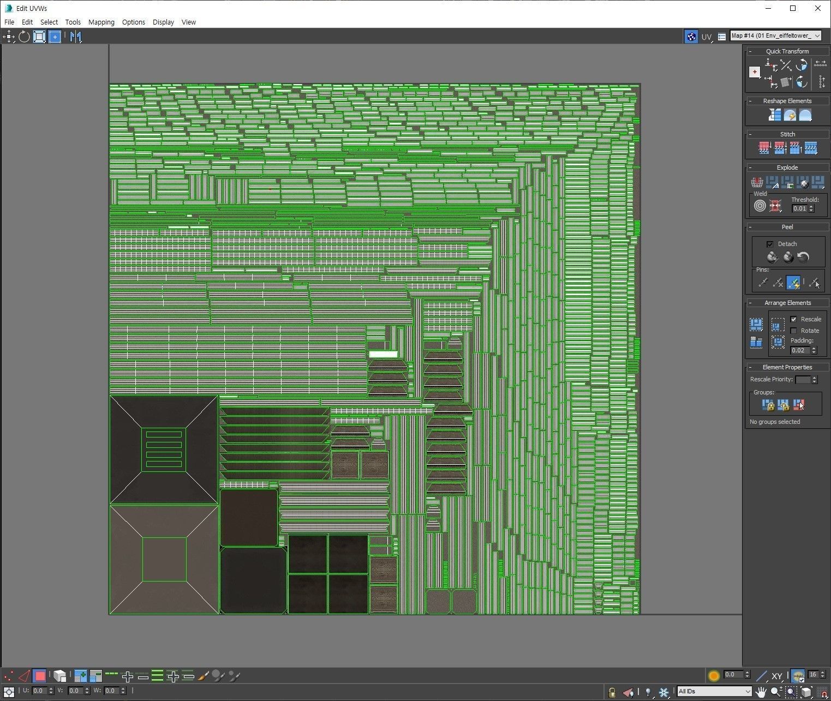
Task: Open the Select menu
Action: (49, 22)
